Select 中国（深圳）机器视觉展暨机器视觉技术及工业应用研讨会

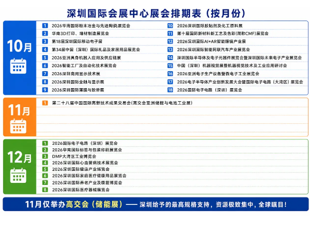(232, 66)
